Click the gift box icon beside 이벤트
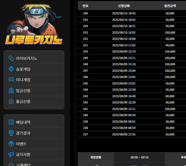This screenshot has width=186, height=166. coord(11,144)
